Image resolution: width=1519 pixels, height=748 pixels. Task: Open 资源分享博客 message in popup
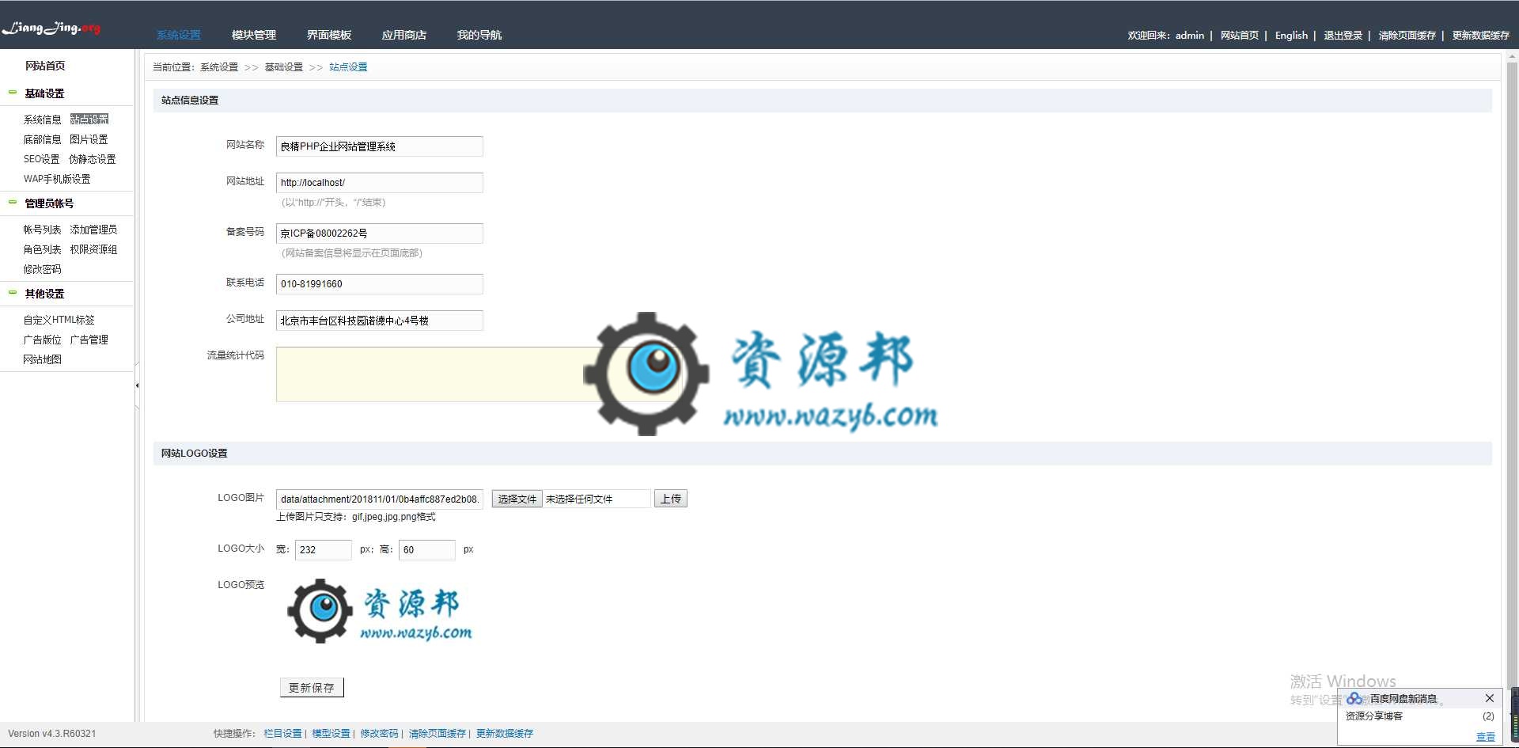point(1374,716)
